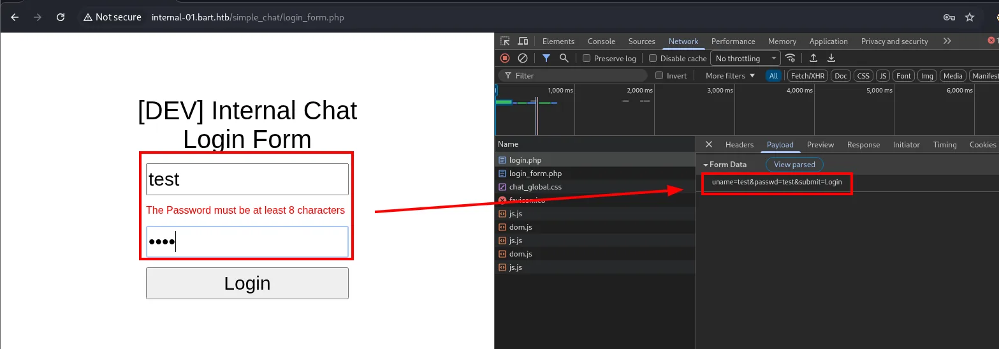The image size is (999, 349).
Task: Switch to the Console panel tab
Action: (602, 41)
